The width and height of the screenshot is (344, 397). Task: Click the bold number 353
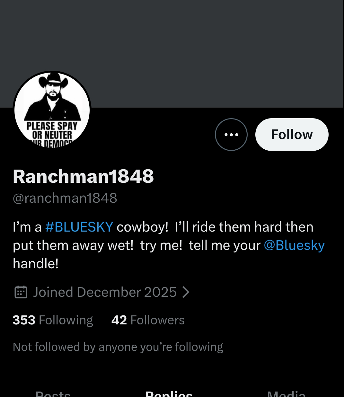(24, 320)
